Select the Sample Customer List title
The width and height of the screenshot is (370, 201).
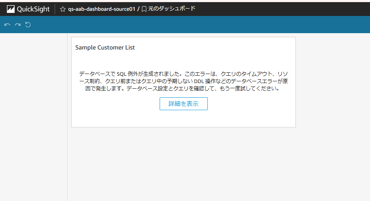click(x=105, y=47)
